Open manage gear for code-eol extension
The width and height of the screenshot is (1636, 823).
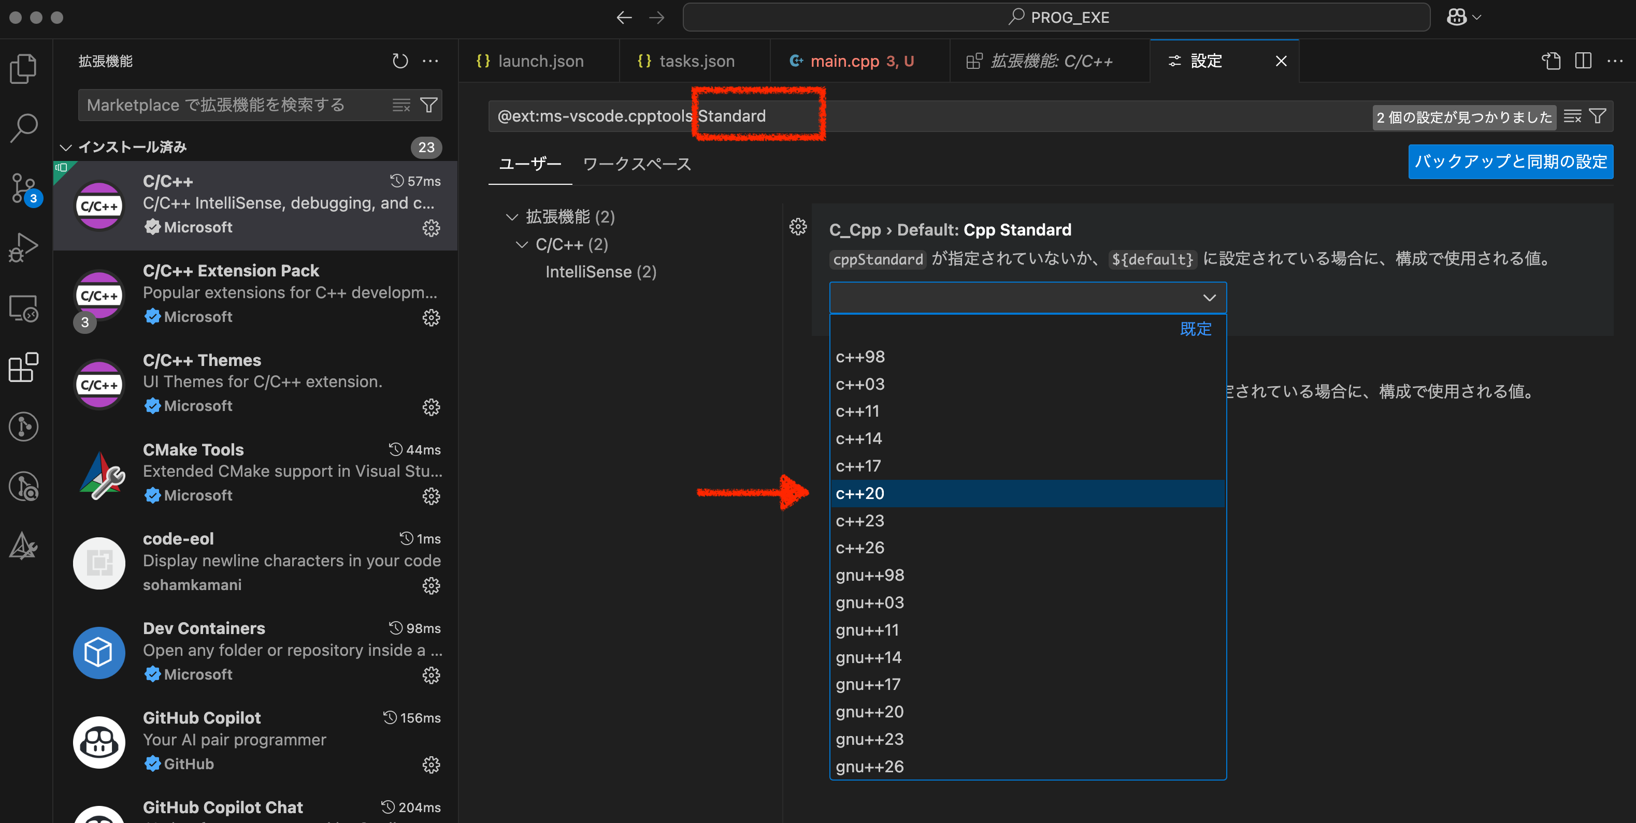431,586
